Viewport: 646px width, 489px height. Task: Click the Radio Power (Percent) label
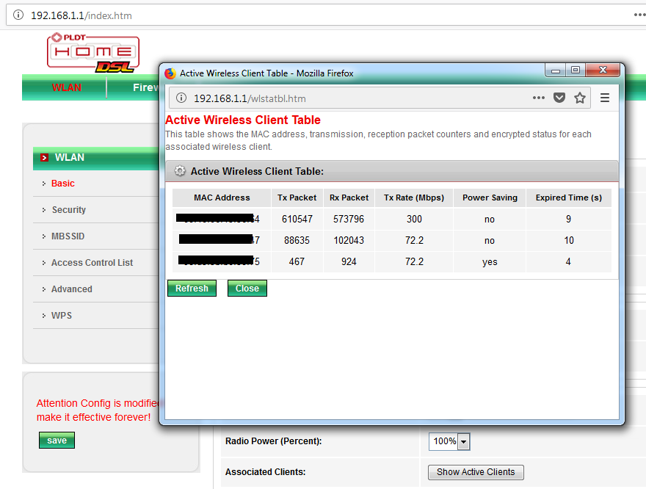click(273, 441)
